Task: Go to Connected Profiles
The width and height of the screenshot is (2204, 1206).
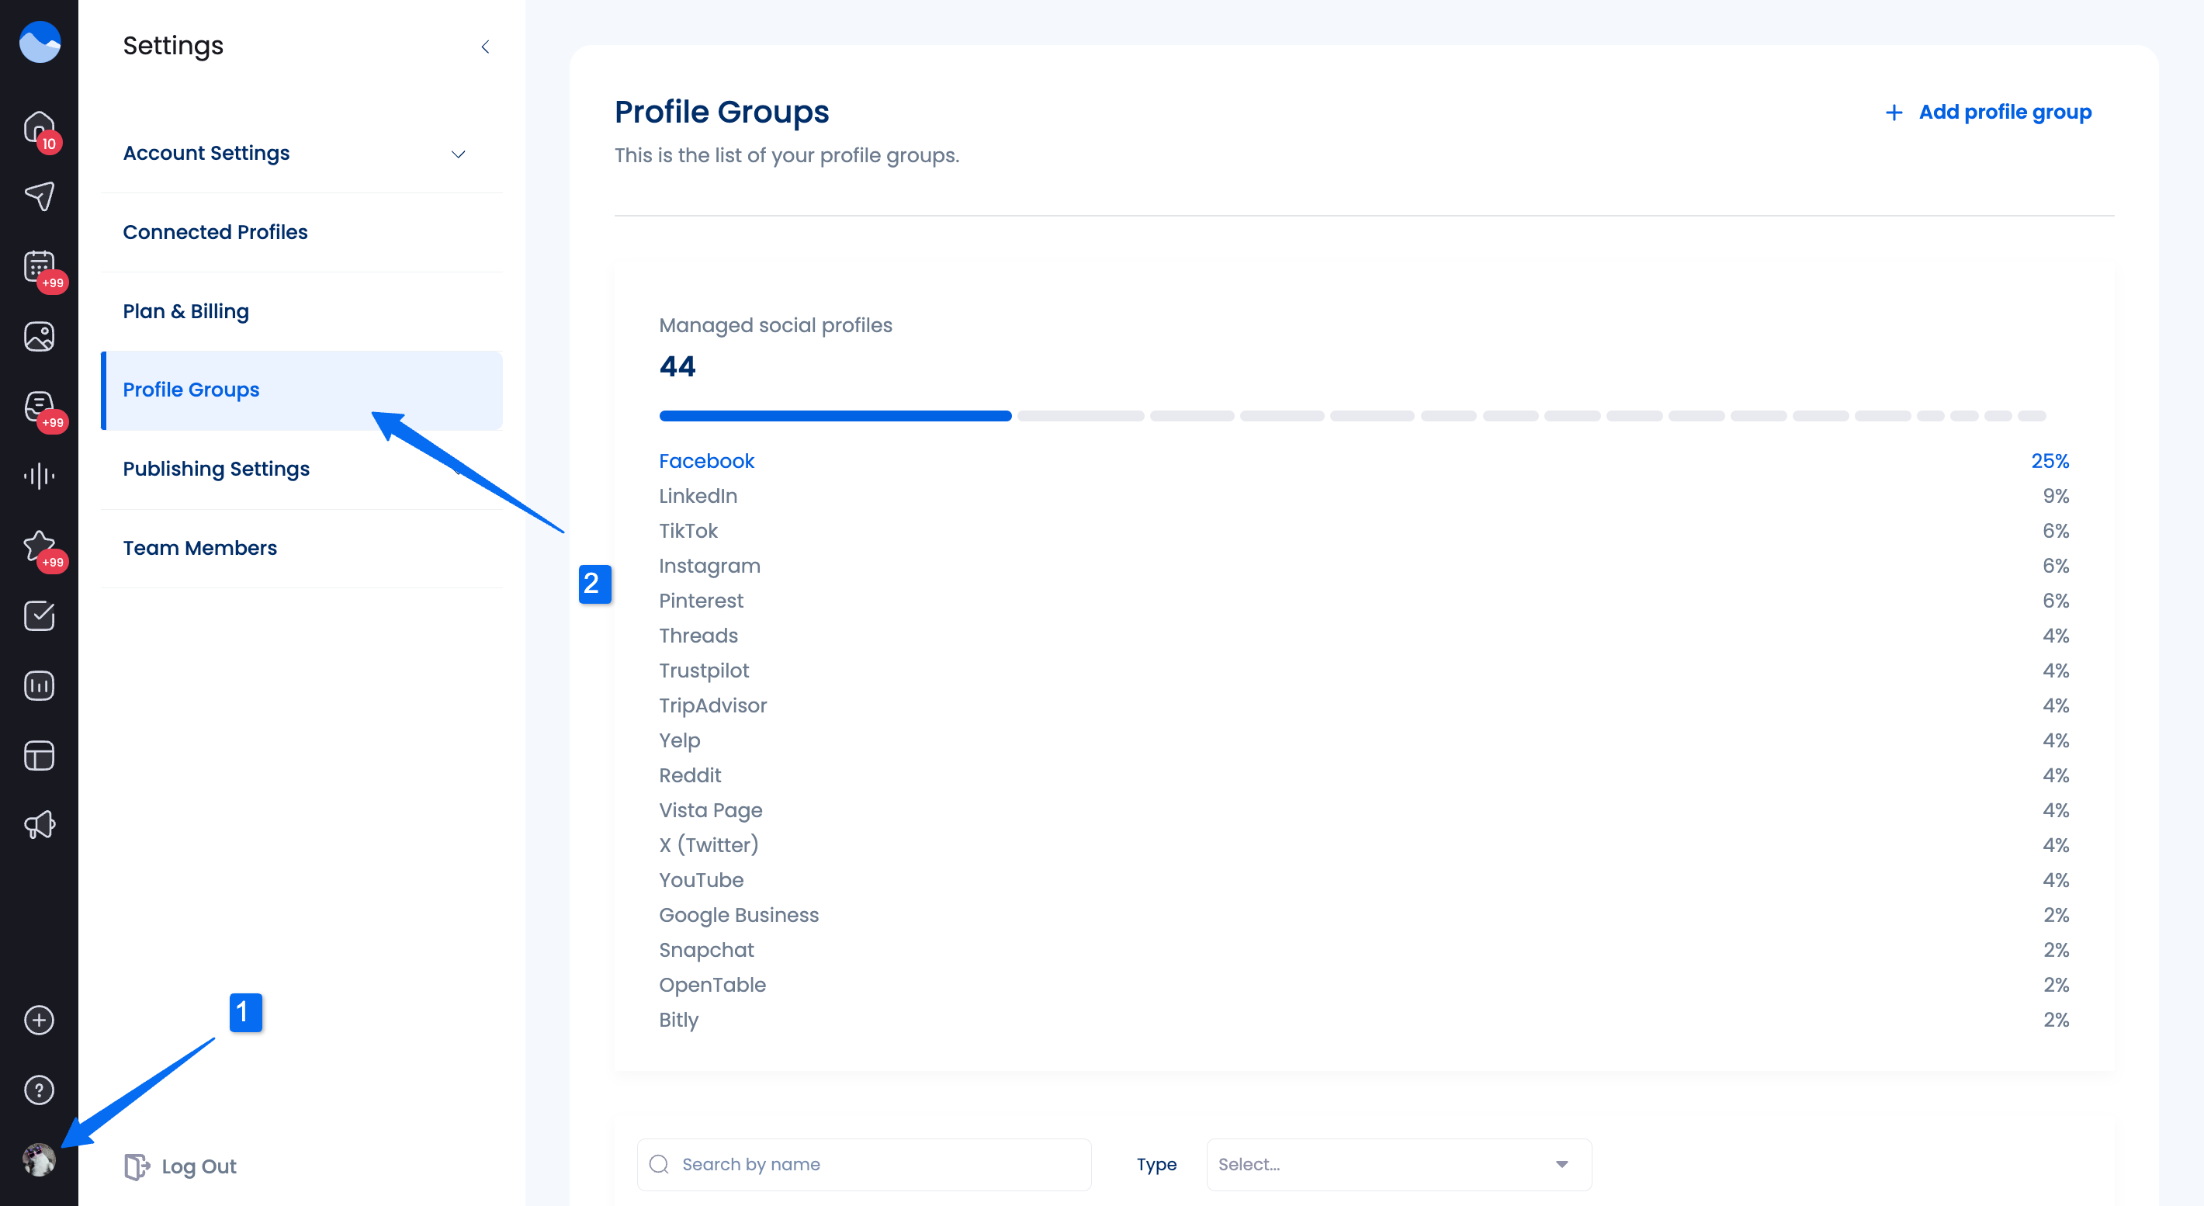Action: [302, 232]
